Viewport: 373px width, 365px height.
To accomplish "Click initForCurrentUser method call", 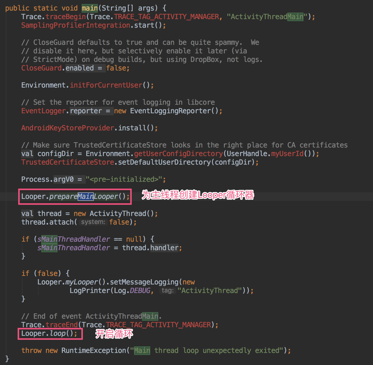I will (x=106, y=85).
